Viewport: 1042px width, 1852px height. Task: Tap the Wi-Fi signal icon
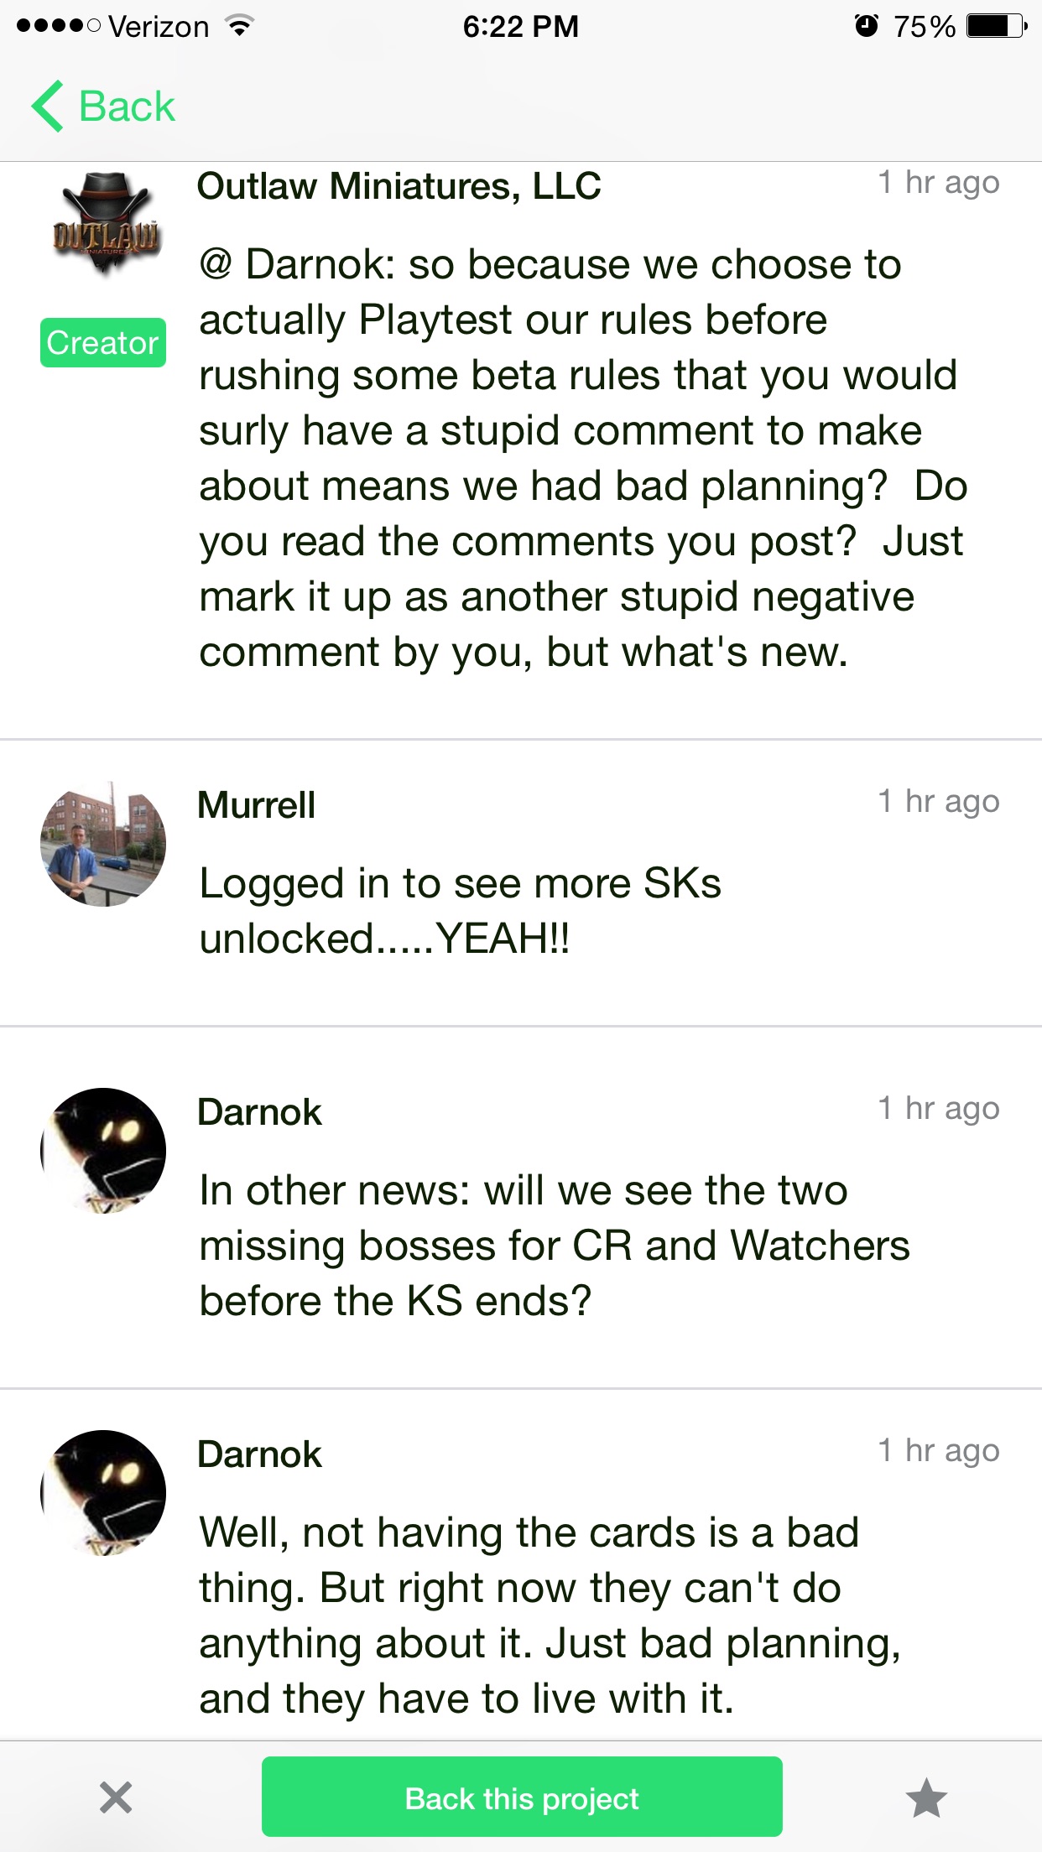pyautogui.click(x=240, y=26)
